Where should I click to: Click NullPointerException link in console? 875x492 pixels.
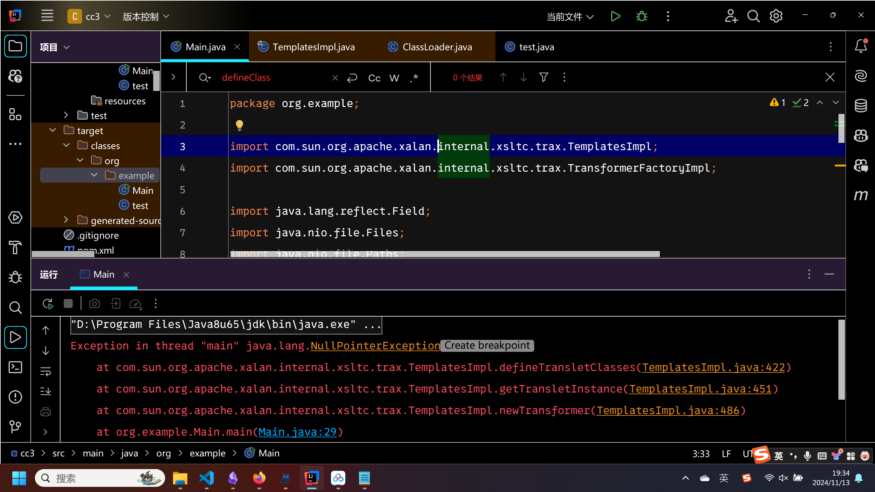(x=375, y=346)
